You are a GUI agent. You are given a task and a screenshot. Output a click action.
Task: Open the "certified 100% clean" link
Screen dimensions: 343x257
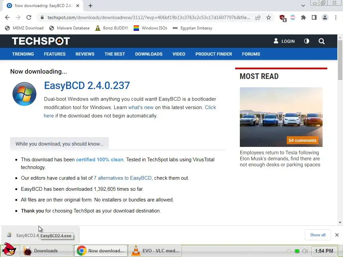99,160
